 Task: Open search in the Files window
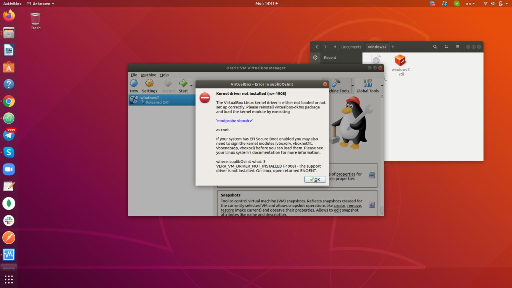(x=435, y=47)
